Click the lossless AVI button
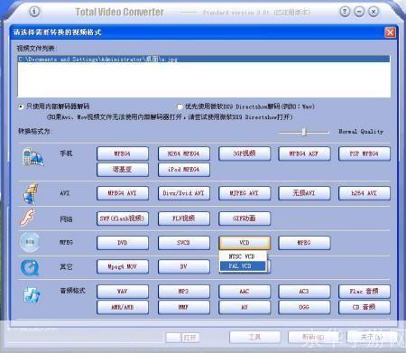Viewport: 406px width, 353px height. coord(304,193)
